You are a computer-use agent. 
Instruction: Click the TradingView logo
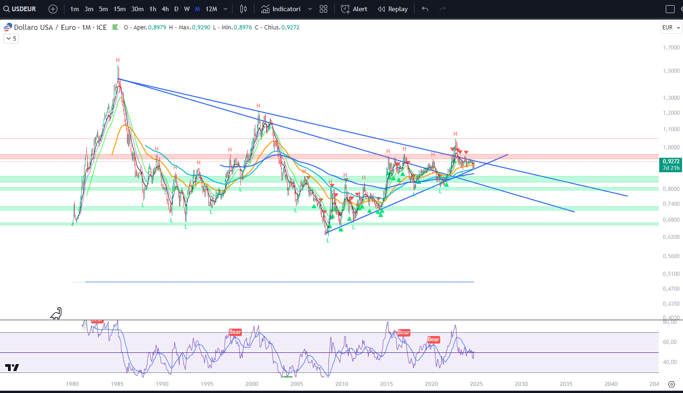click(12, 367)
